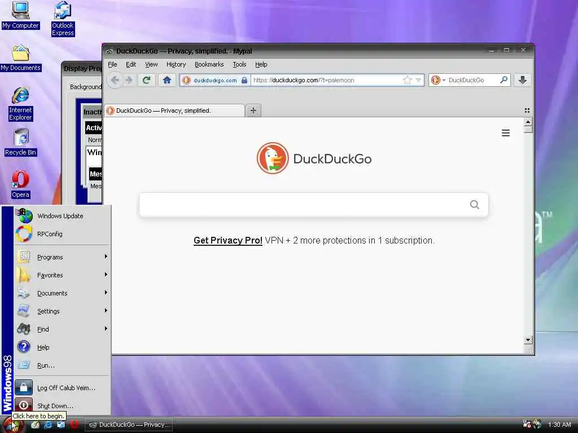Viewport: 578px width, 433px height.
Task: Launch Internet Explorer from quick launch
Action: (x=48, y=425)
